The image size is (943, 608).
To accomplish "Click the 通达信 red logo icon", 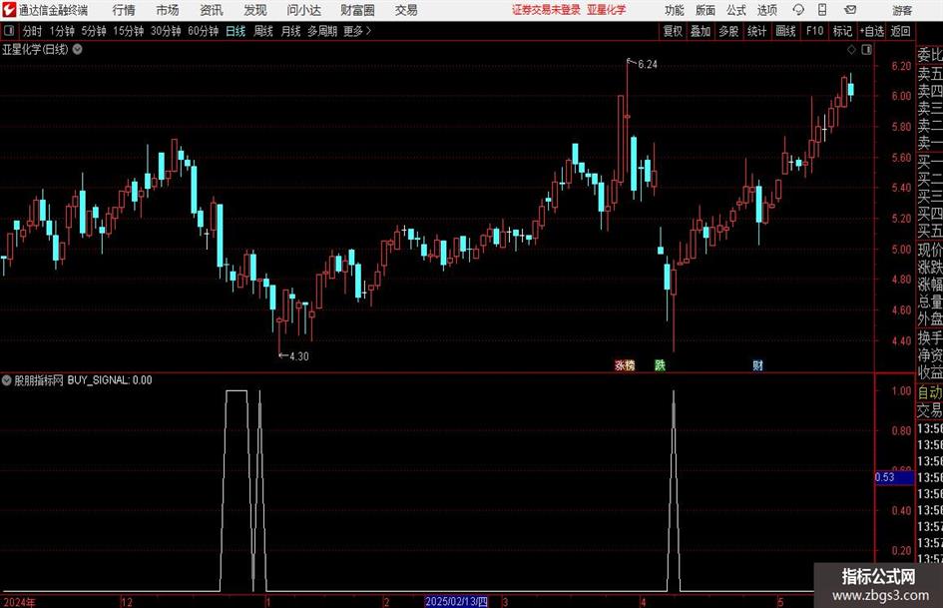I will click(9, 10).
